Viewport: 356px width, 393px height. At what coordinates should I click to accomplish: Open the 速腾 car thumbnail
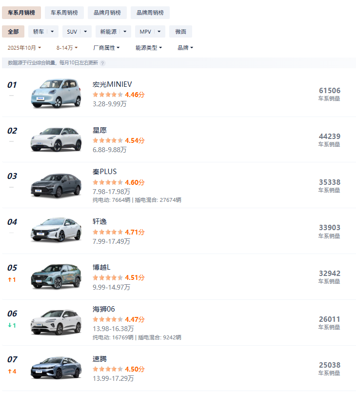(x=56, y=368)
